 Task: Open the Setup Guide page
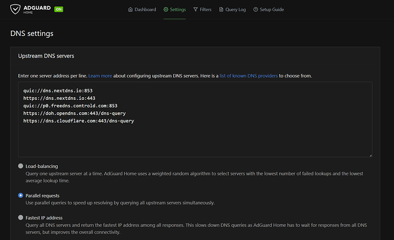pos(268,10)
